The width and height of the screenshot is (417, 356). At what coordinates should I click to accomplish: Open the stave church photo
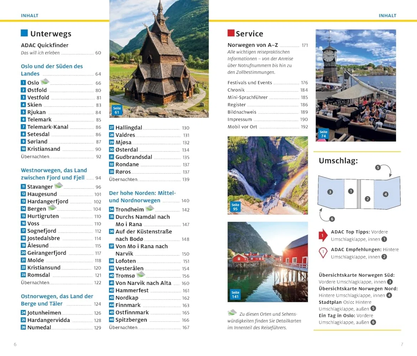point(159,59)
